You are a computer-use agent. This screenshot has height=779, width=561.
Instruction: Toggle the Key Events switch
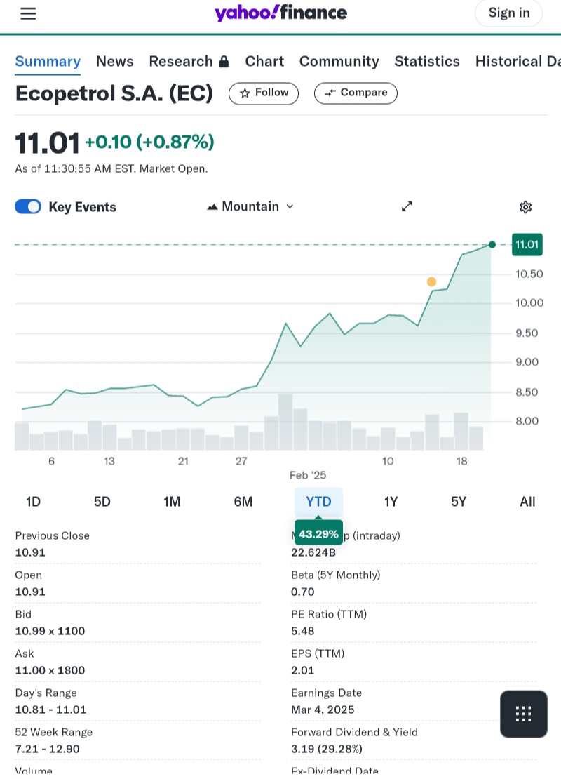click(28, 206)
